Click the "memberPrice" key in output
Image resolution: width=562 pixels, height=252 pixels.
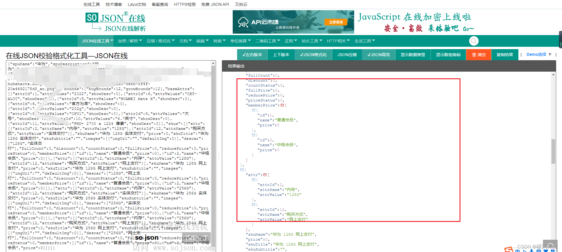click(x=262, y=105)
